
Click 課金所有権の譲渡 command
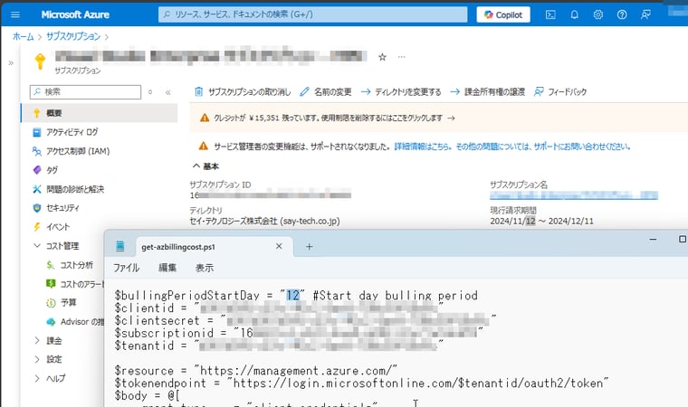pyautogui.click(x=487, y=91)
